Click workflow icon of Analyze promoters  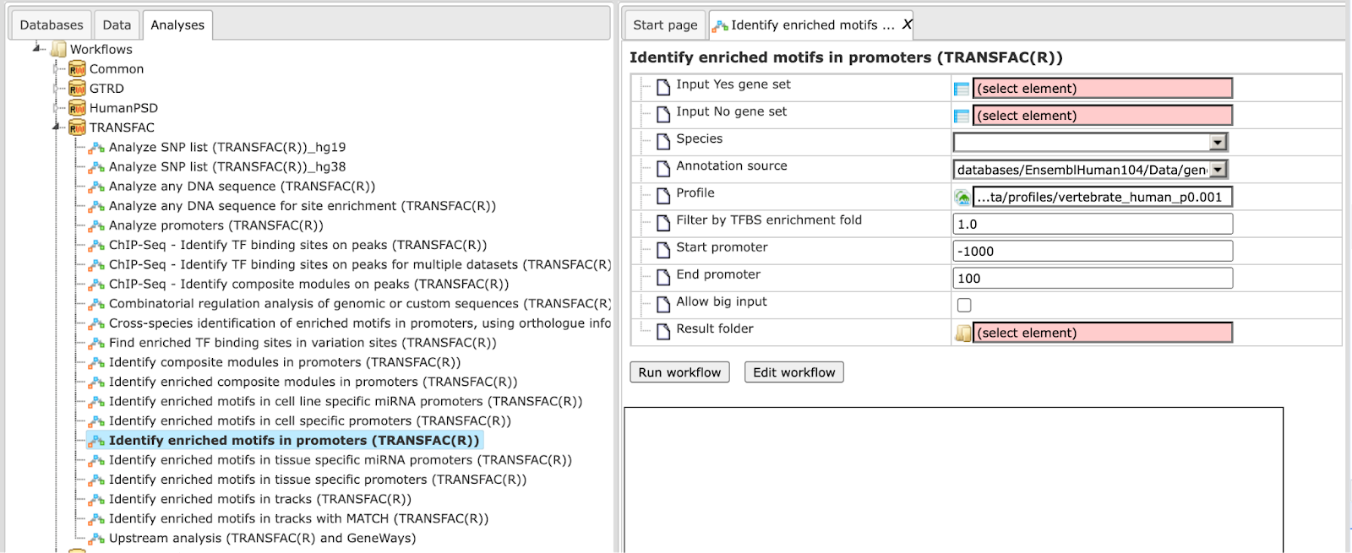click(x=97, y=225)
